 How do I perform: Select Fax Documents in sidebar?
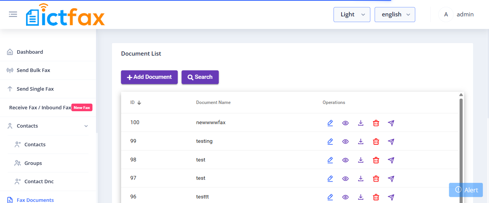click(35, 200)
